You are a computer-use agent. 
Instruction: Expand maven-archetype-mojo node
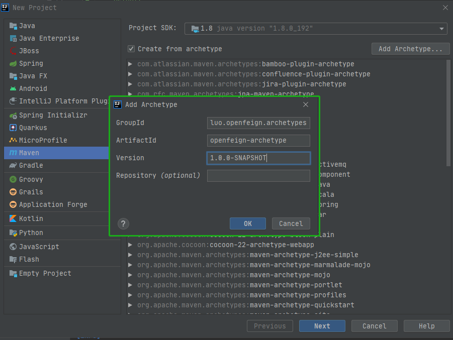(130, 275)
